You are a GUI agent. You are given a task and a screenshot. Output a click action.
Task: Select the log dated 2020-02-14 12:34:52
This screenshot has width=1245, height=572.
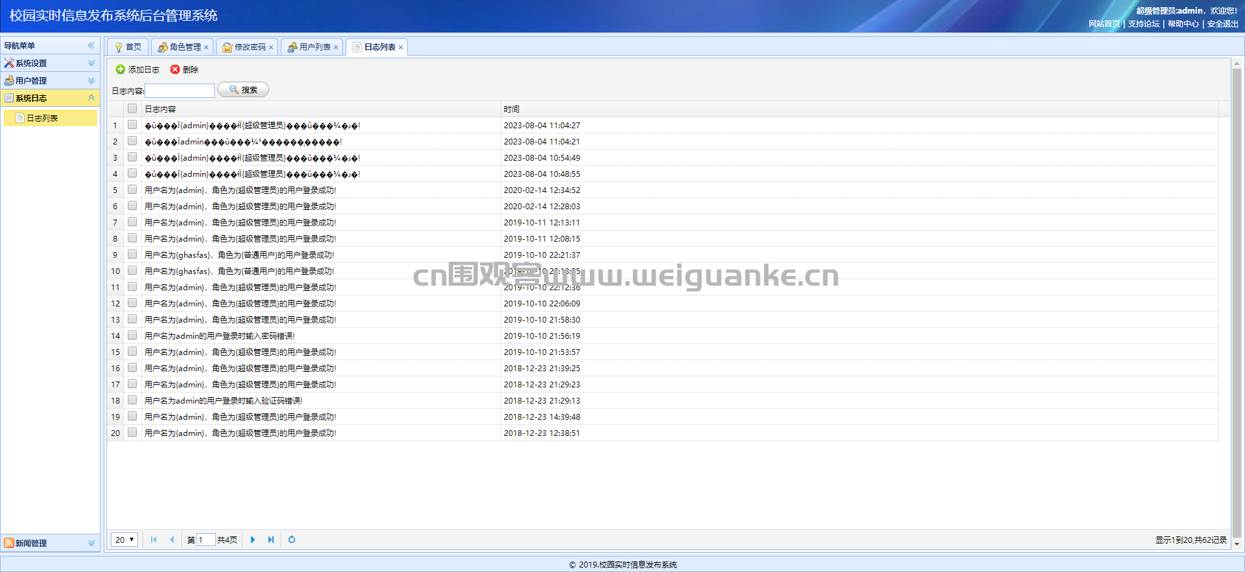point(542,190)
